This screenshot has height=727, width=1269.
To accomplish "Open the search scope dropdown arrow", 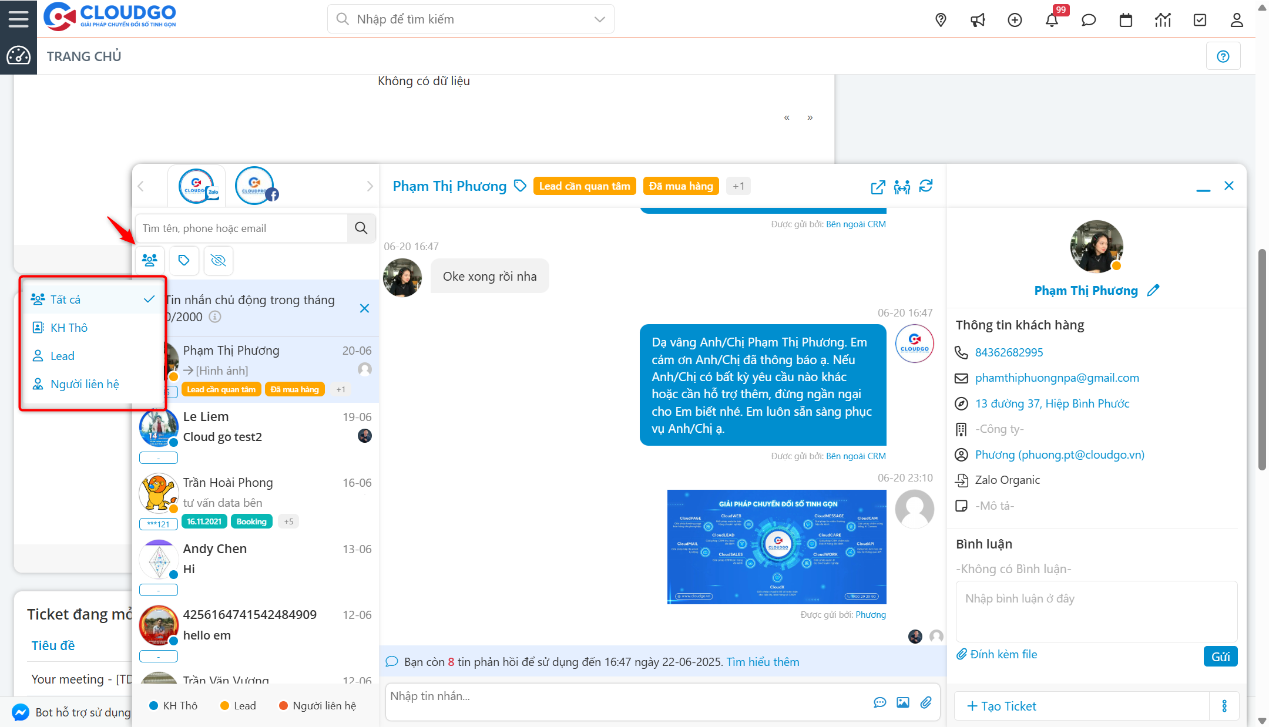I will pyautogui.click(x=599, y=19).
